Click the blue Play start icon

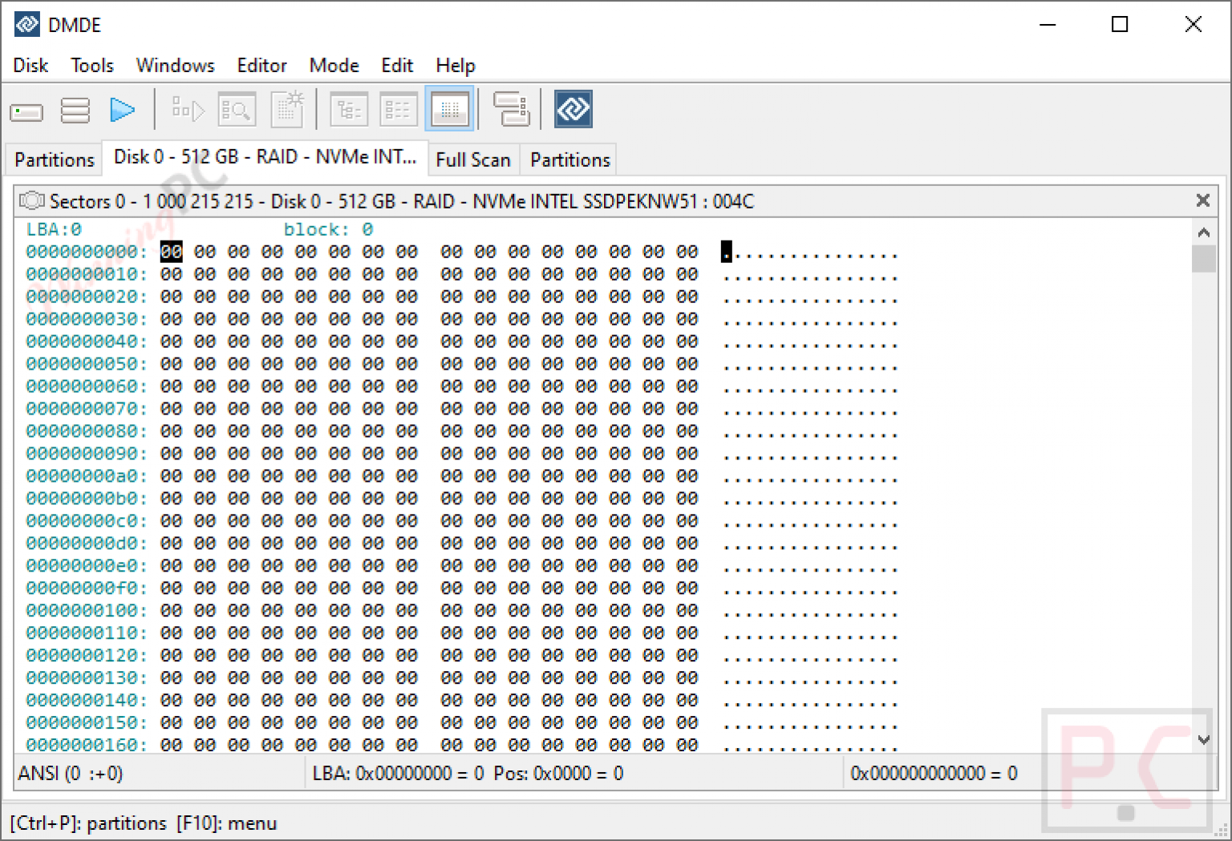click(x=122, y=110)
